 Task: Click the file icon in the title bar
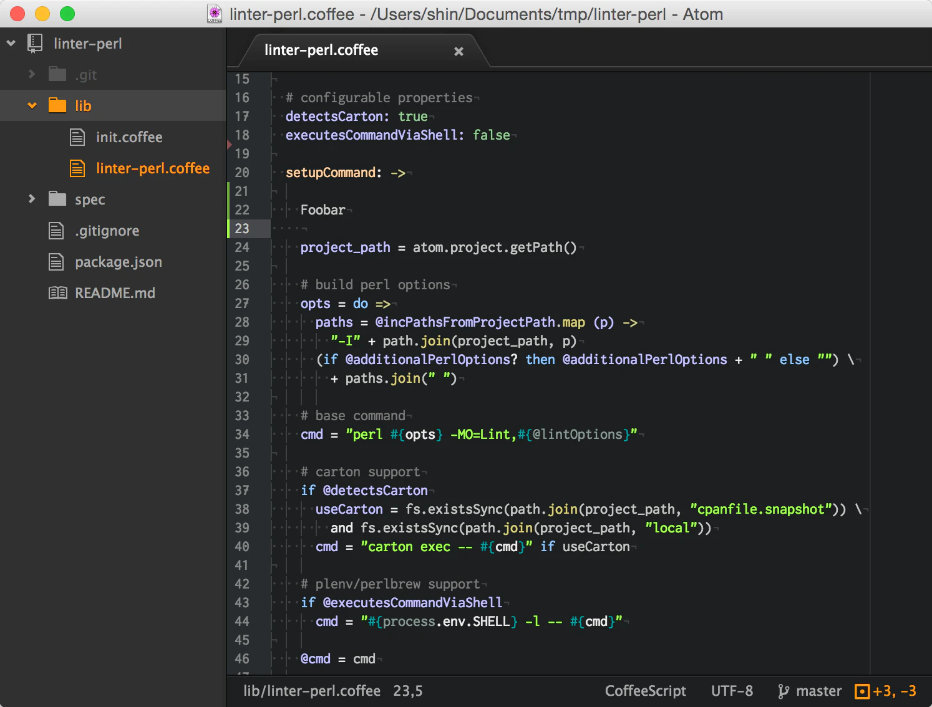[215, 14]
